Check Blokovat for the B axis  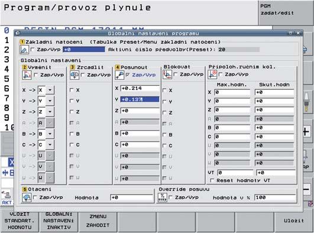pos(164,135)
